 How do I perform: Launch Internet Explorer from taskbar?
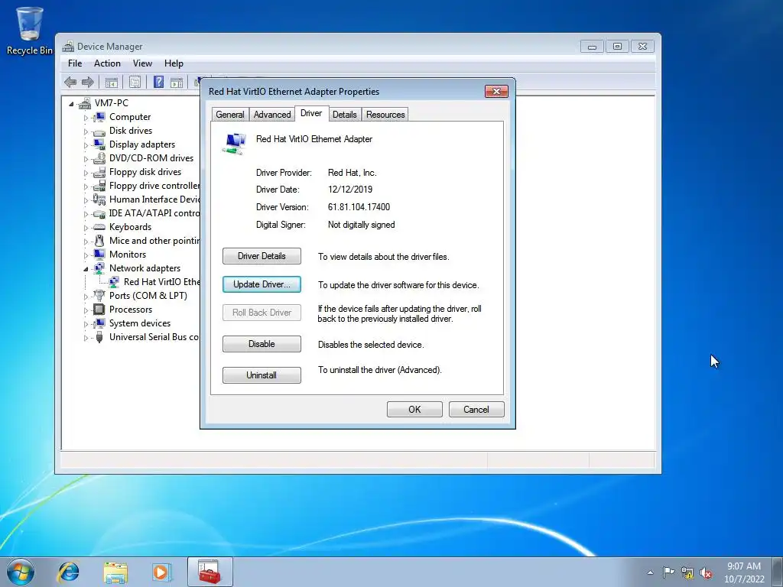click(68, 572)
